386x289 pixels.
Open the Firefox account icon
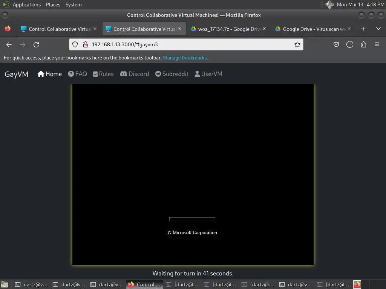[x=350, y=44]
